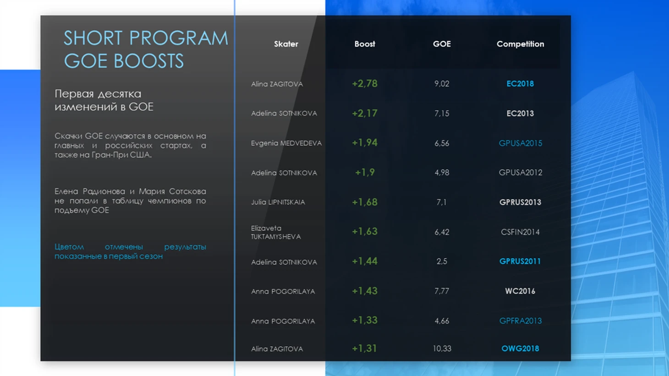
Task: Click the name Elizaveta TUKTAMYSHEVA
Action: pyautogui.click(x=276, y=232)
